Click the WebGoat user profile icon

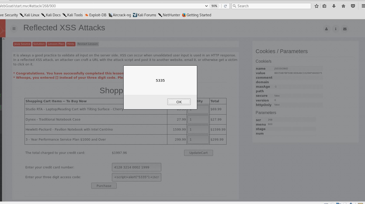point(326,29)
